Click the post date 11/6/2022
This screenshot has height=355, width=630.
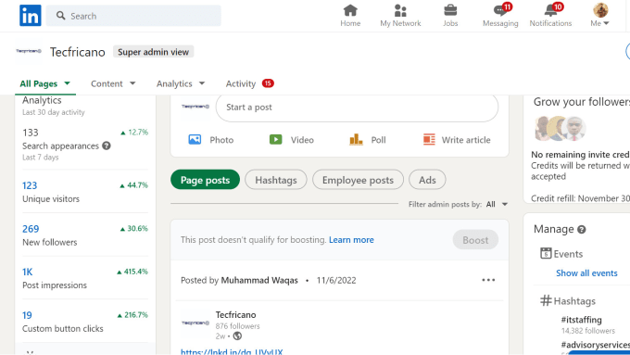336,280
